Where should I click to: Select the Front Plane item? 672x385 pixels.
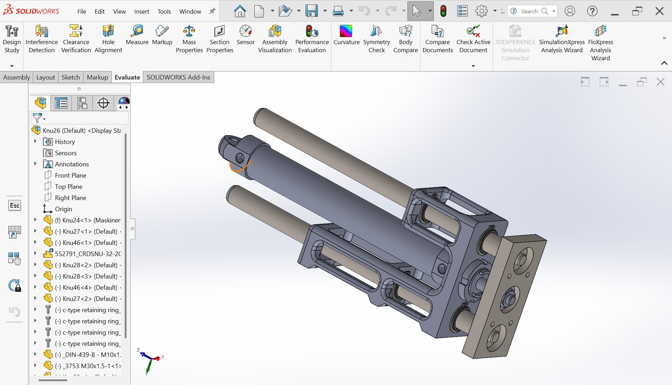pos(70,175)
